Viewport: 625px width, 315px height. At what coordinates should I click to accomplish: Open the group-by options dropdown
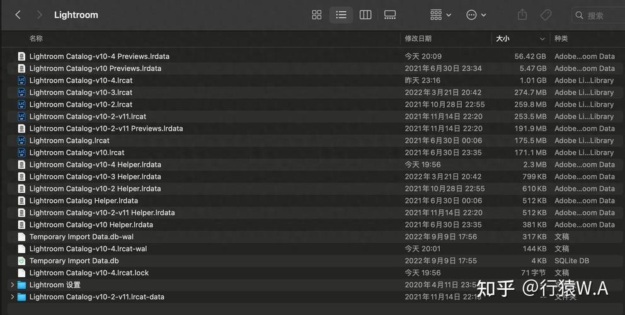(440, 14)
